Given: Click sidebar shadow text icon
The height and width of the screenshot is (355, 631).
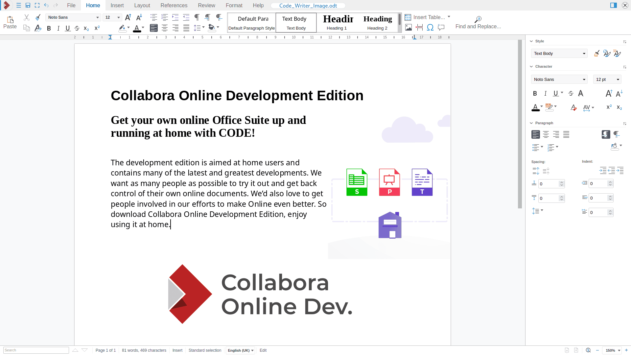Looking at the screenshot, I should coord(581,93).
